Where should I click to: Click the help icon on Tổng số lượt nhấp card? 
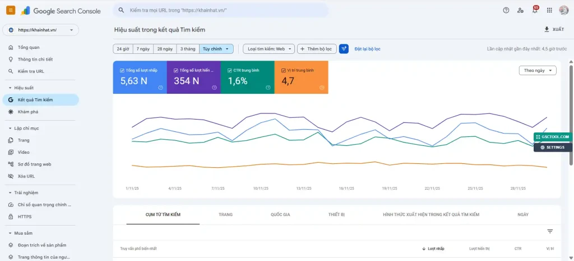160,88
